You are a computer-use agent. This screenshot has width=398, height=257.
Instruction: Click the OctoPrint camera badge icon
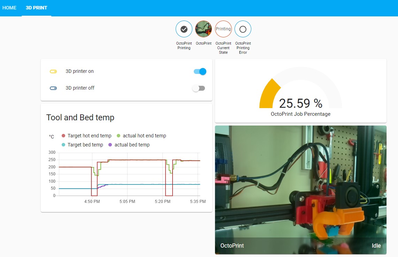(x=204, y=29)
